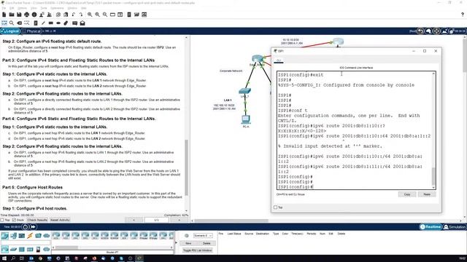
Task: Save the file with the floppy disk icon
Action: (19, 15)
